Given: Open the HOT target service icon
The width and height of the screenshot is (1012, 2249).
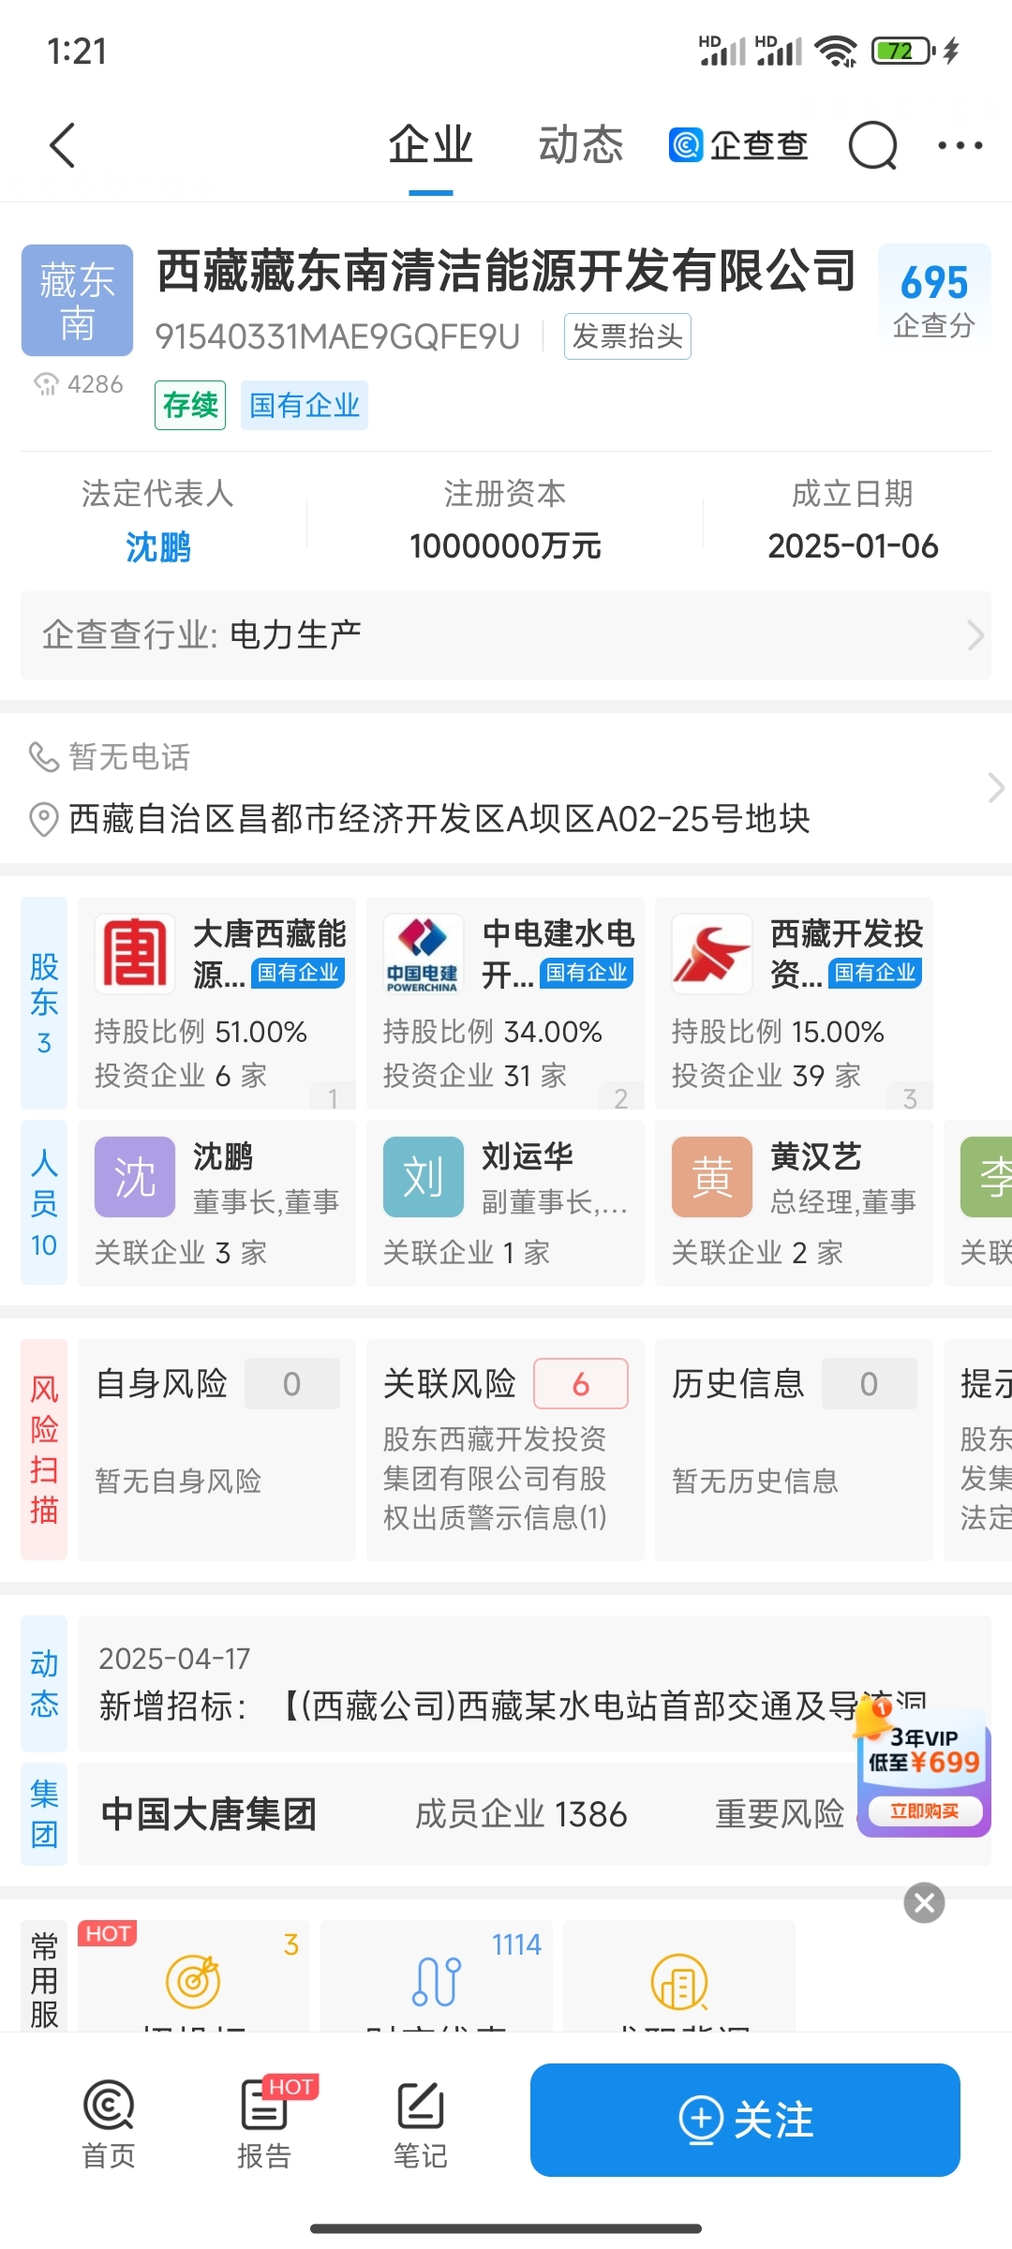Looking at the screenshot, I should (193, 1980).
